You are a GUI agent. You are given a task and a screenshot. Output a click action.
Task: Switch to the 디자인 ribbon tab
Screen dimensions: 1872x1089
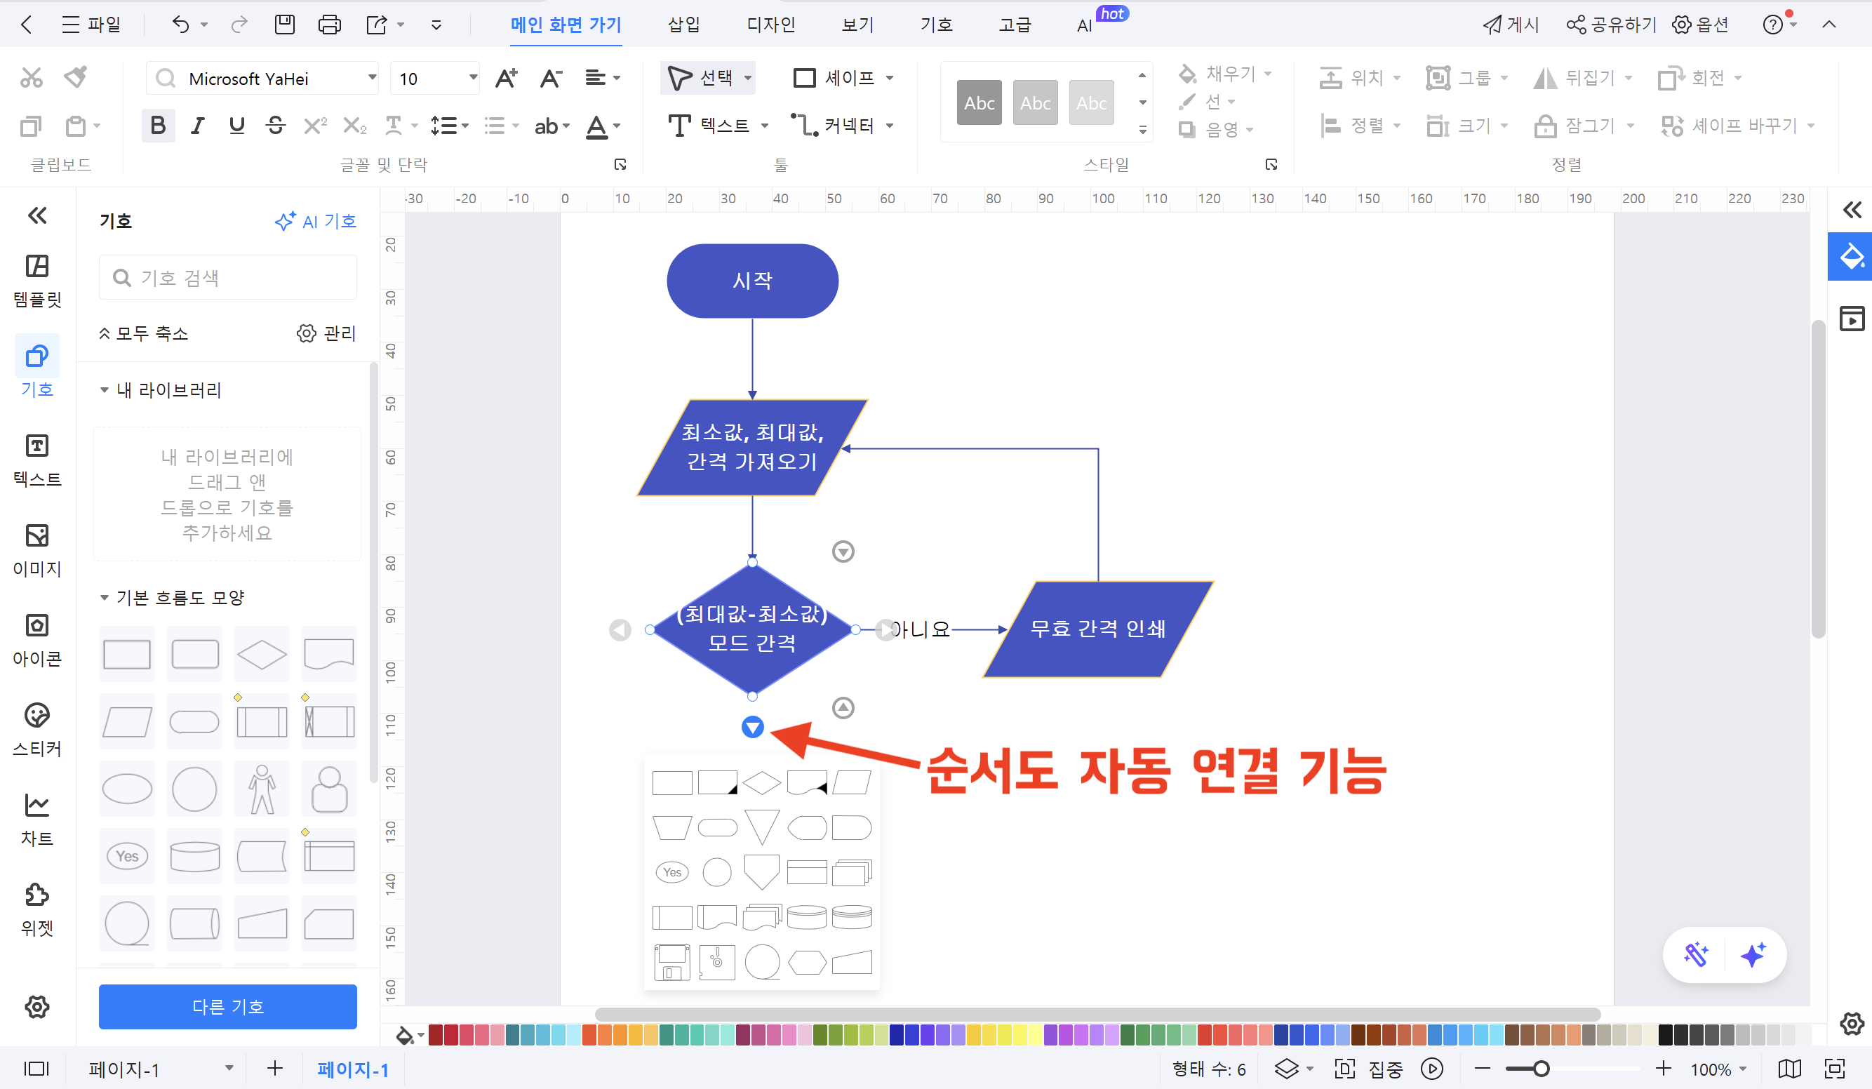pos(771,25)
